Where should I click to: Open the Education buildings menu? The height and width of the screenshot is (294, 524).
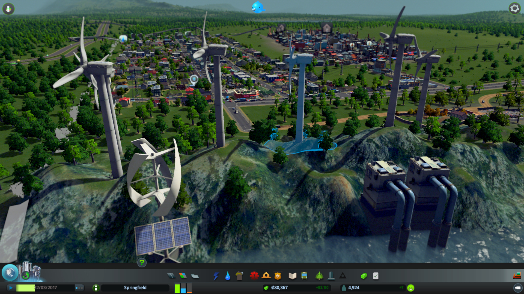pyautogui.click(x=293, y=276)
